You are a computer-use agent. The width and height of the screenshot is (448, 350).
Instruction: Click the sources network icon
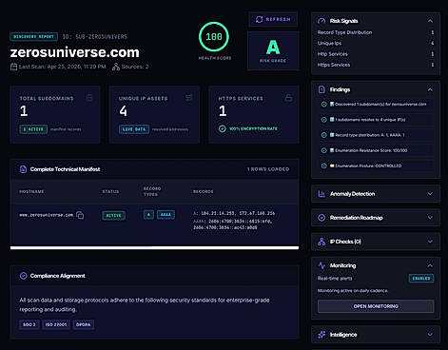click(x=116, y=67)
